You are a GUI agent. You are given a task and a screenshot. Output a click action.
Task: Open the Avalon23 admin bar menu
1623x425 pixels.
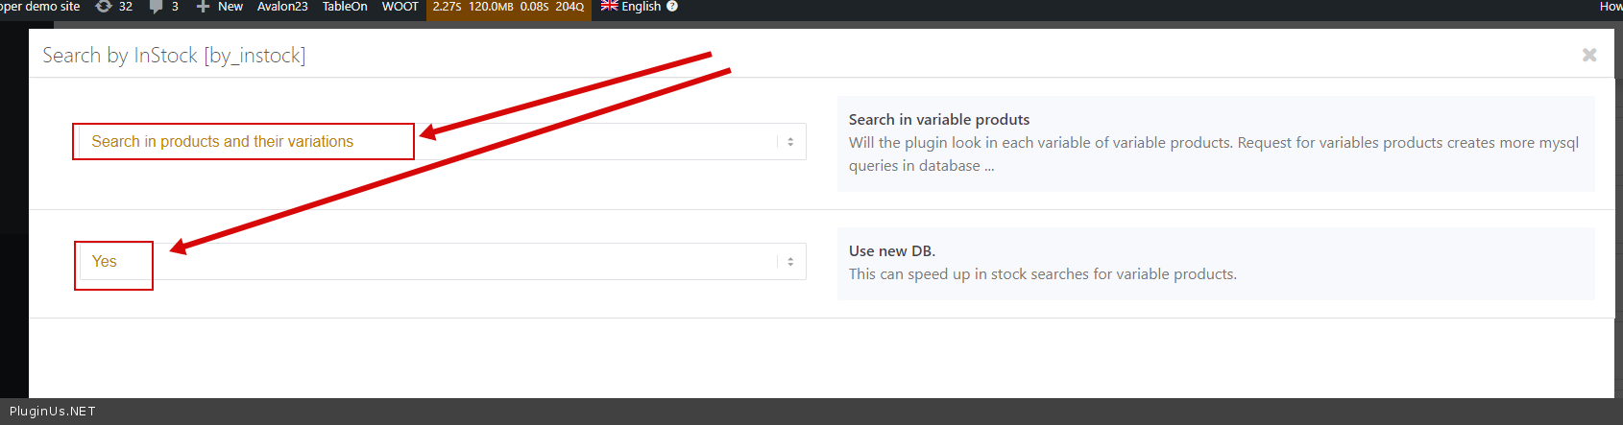282,7
